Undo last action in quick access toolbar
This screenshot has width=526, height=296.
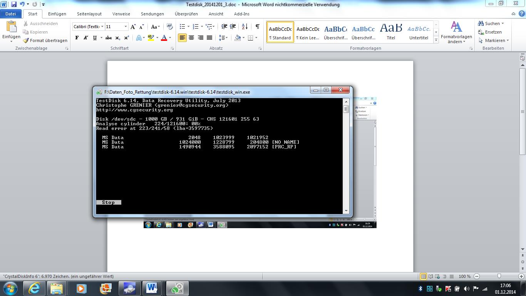(22, 4)
